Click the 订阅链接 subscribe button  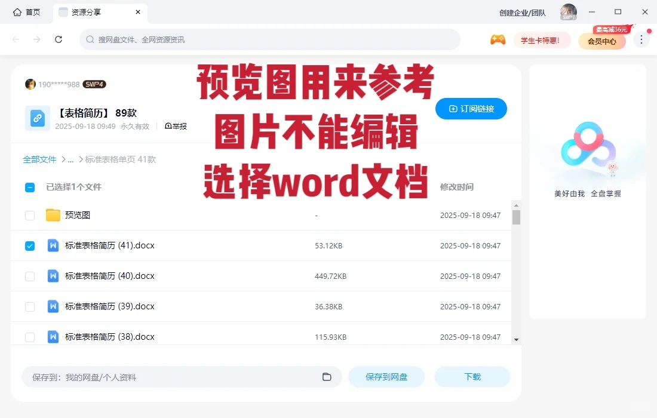[471, 109]
